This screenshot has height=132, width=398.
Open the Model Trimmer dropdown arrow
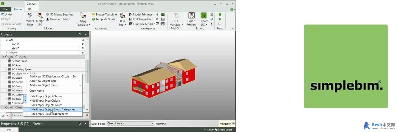point(154,15)
